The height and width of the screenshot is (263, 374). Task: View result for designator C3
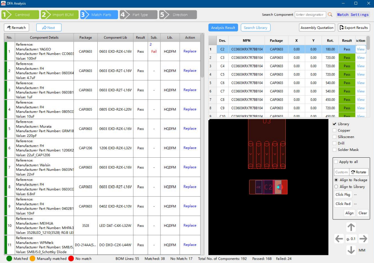coord(361,58)
